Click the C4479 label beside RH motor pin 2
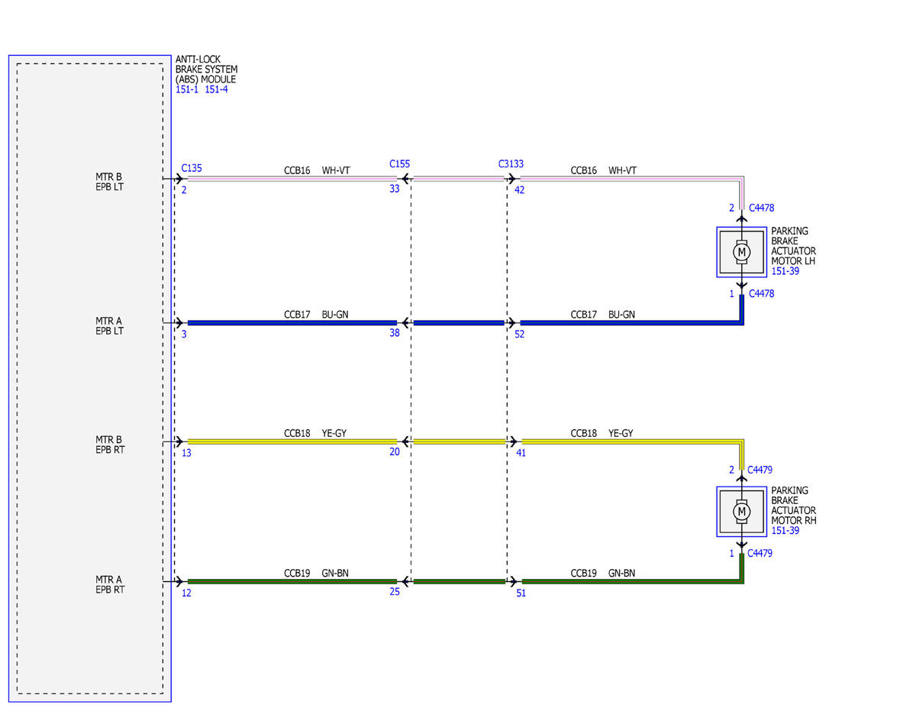 click(x=760, y=470)
